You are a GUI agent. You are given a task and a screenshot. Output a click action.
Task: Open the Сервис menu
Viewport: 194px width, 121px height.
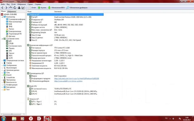pos(30,4)
